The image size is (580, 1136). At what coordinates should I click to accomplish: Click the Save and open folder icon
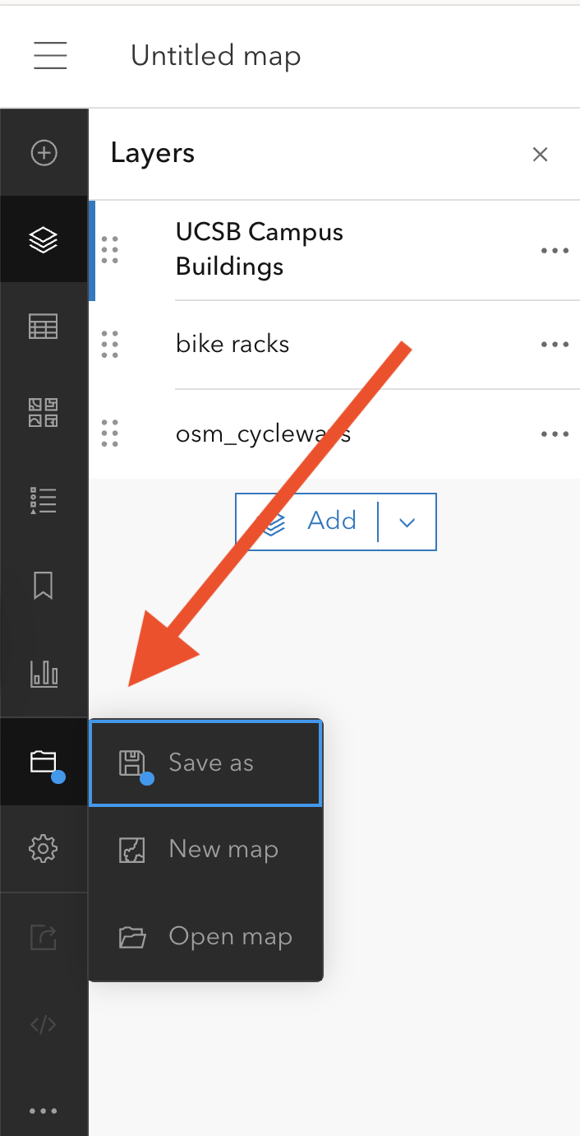44,762
